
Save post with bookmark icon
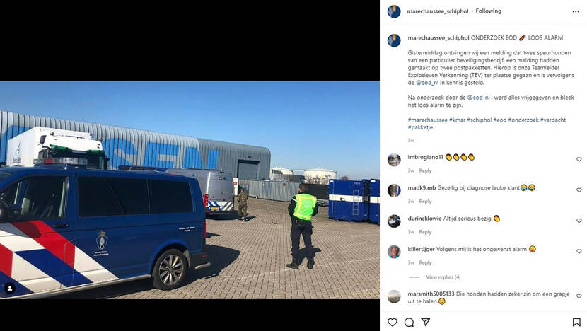(x=576, y=322)
